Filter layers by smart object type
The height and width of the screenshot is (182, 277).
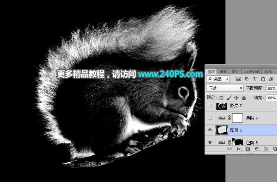click(x=271, y=79)
